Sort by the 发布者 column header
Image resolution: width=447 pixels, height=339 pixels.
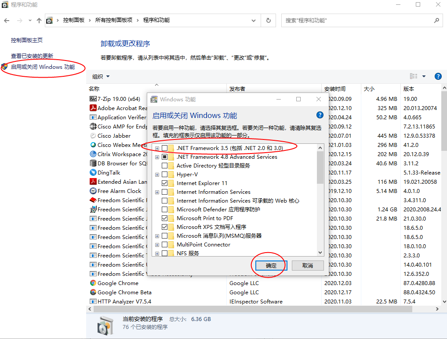(274, 89)
